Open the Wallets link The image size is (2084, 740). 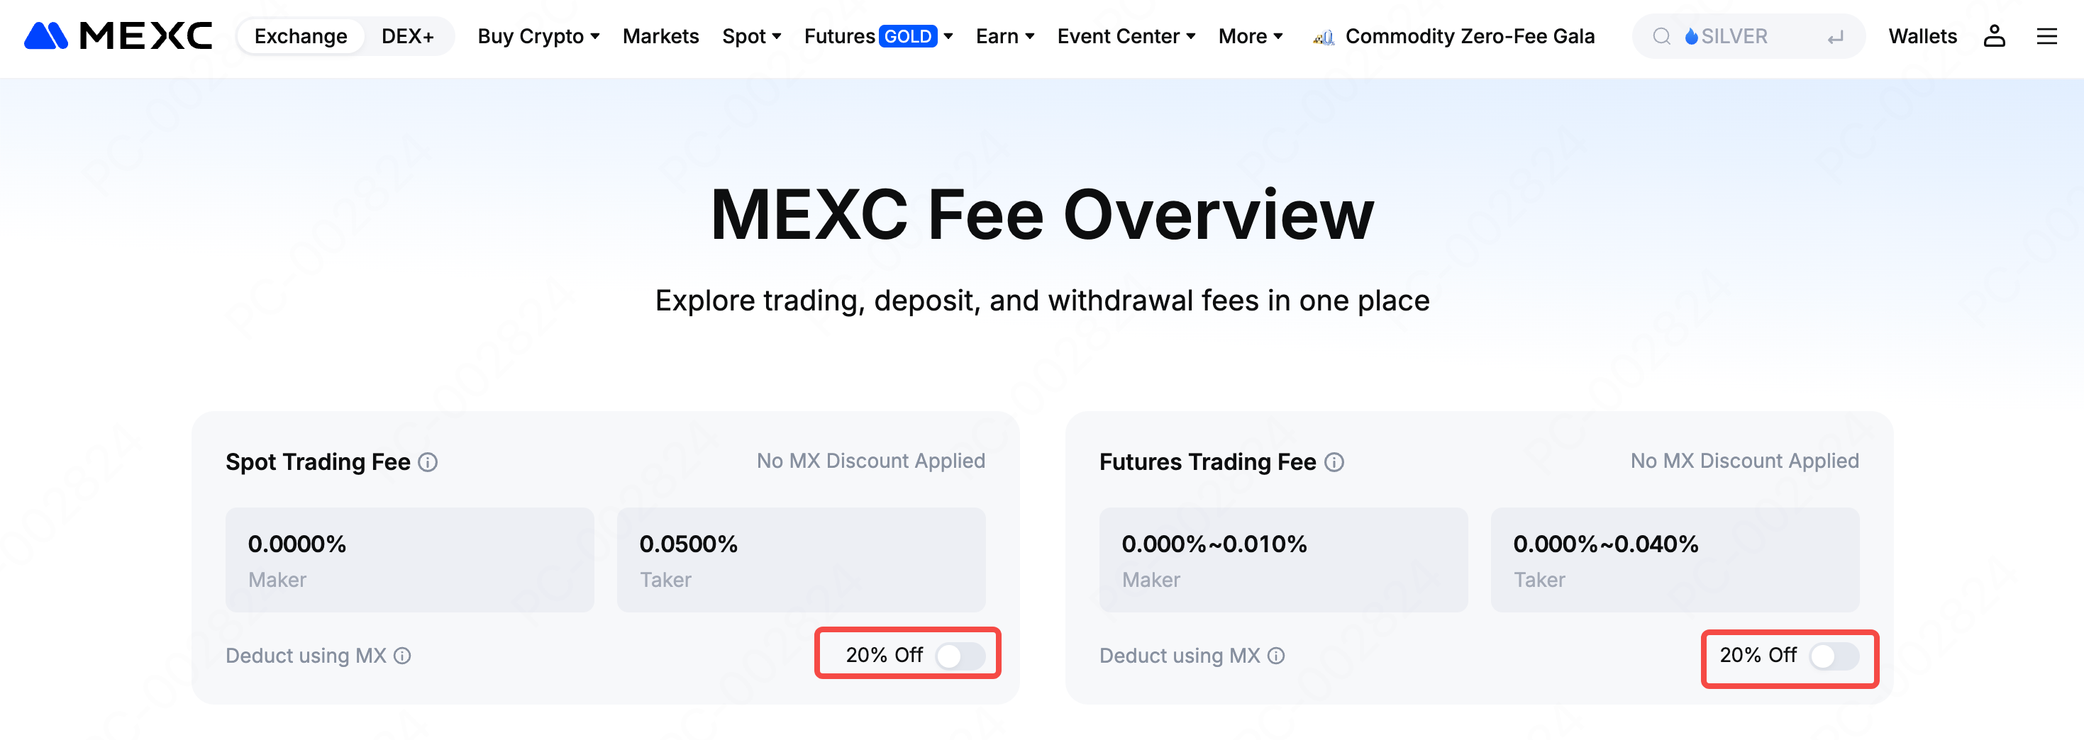1922,36
